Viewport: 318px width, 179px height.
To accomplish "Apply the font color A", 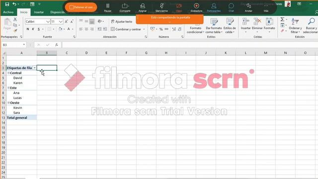I will (x=69, y=29).
